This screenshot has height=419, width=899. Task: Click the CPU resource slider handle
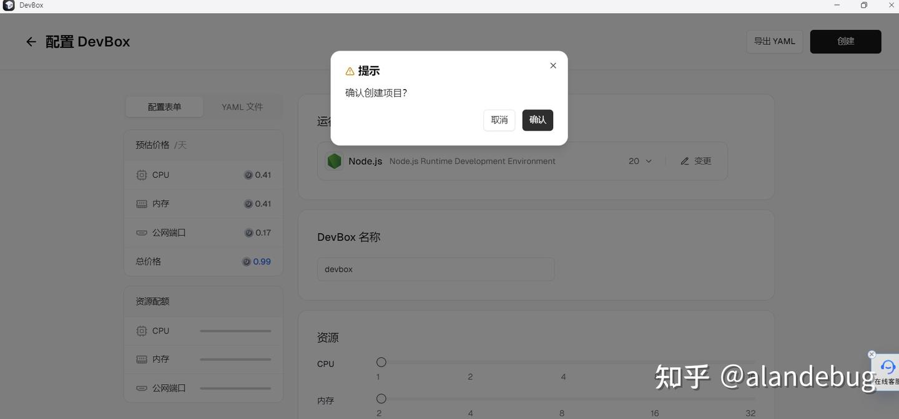(x=381, y=362)
